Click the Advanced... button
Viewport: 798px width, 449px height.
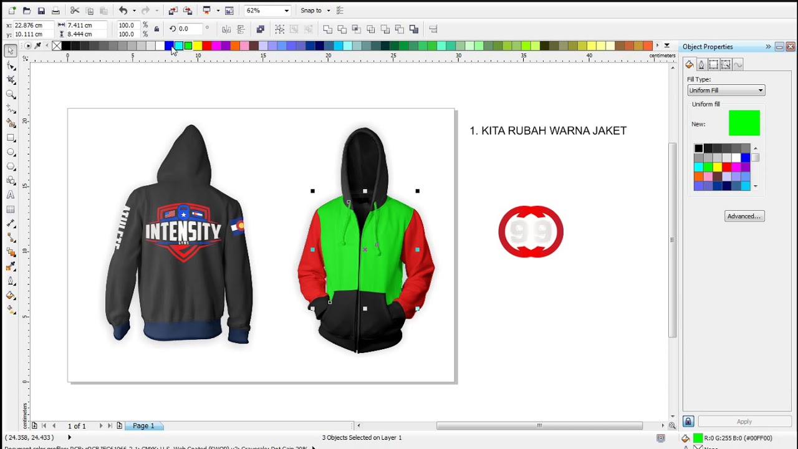(744, 216)
